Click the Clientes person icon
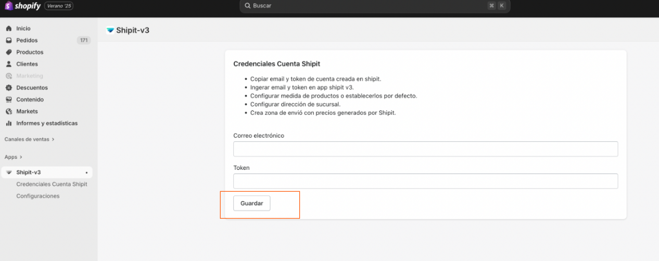 point(8,64)
